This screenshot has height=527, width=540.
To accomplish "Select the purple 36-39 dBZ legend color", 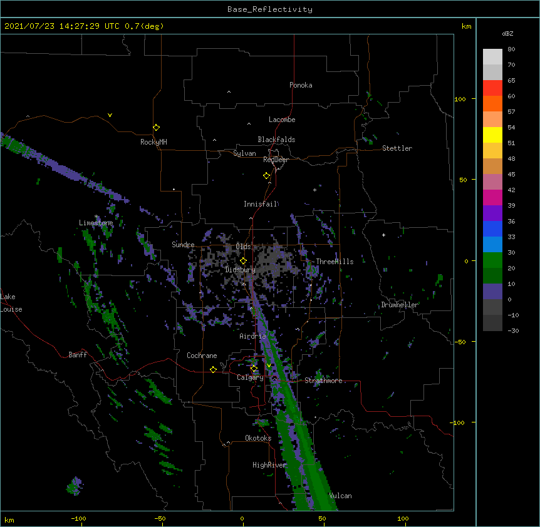I will (492, 213).
